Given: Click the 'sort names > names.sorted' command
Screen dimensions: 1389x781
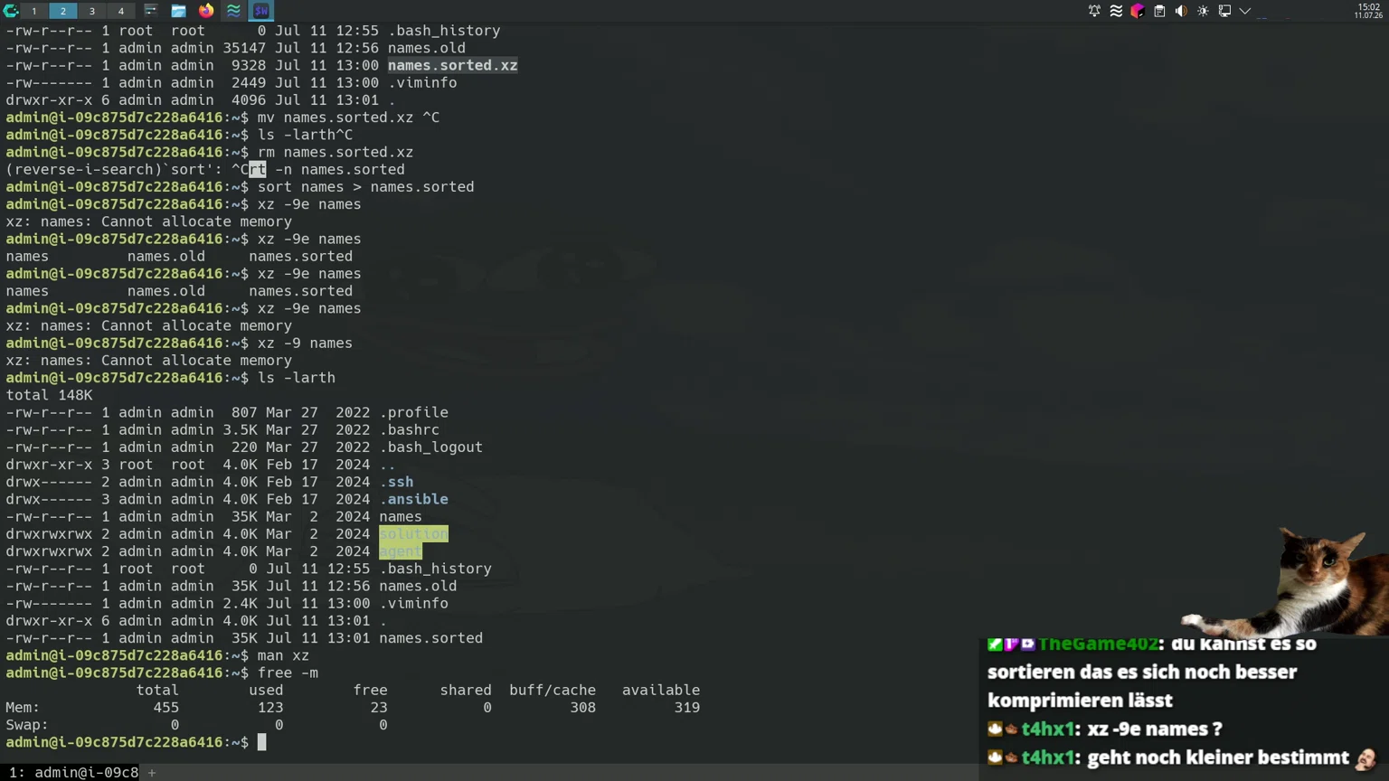Looking at the screenshot, I should pos(365,186).
